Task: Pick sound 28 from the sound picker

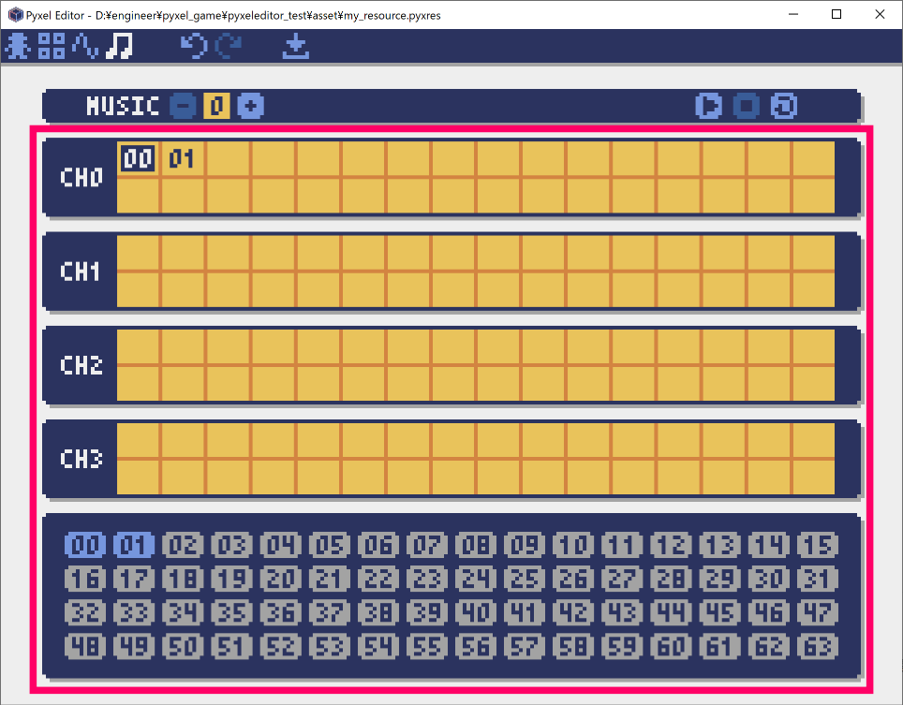Action: click(672, 579)
